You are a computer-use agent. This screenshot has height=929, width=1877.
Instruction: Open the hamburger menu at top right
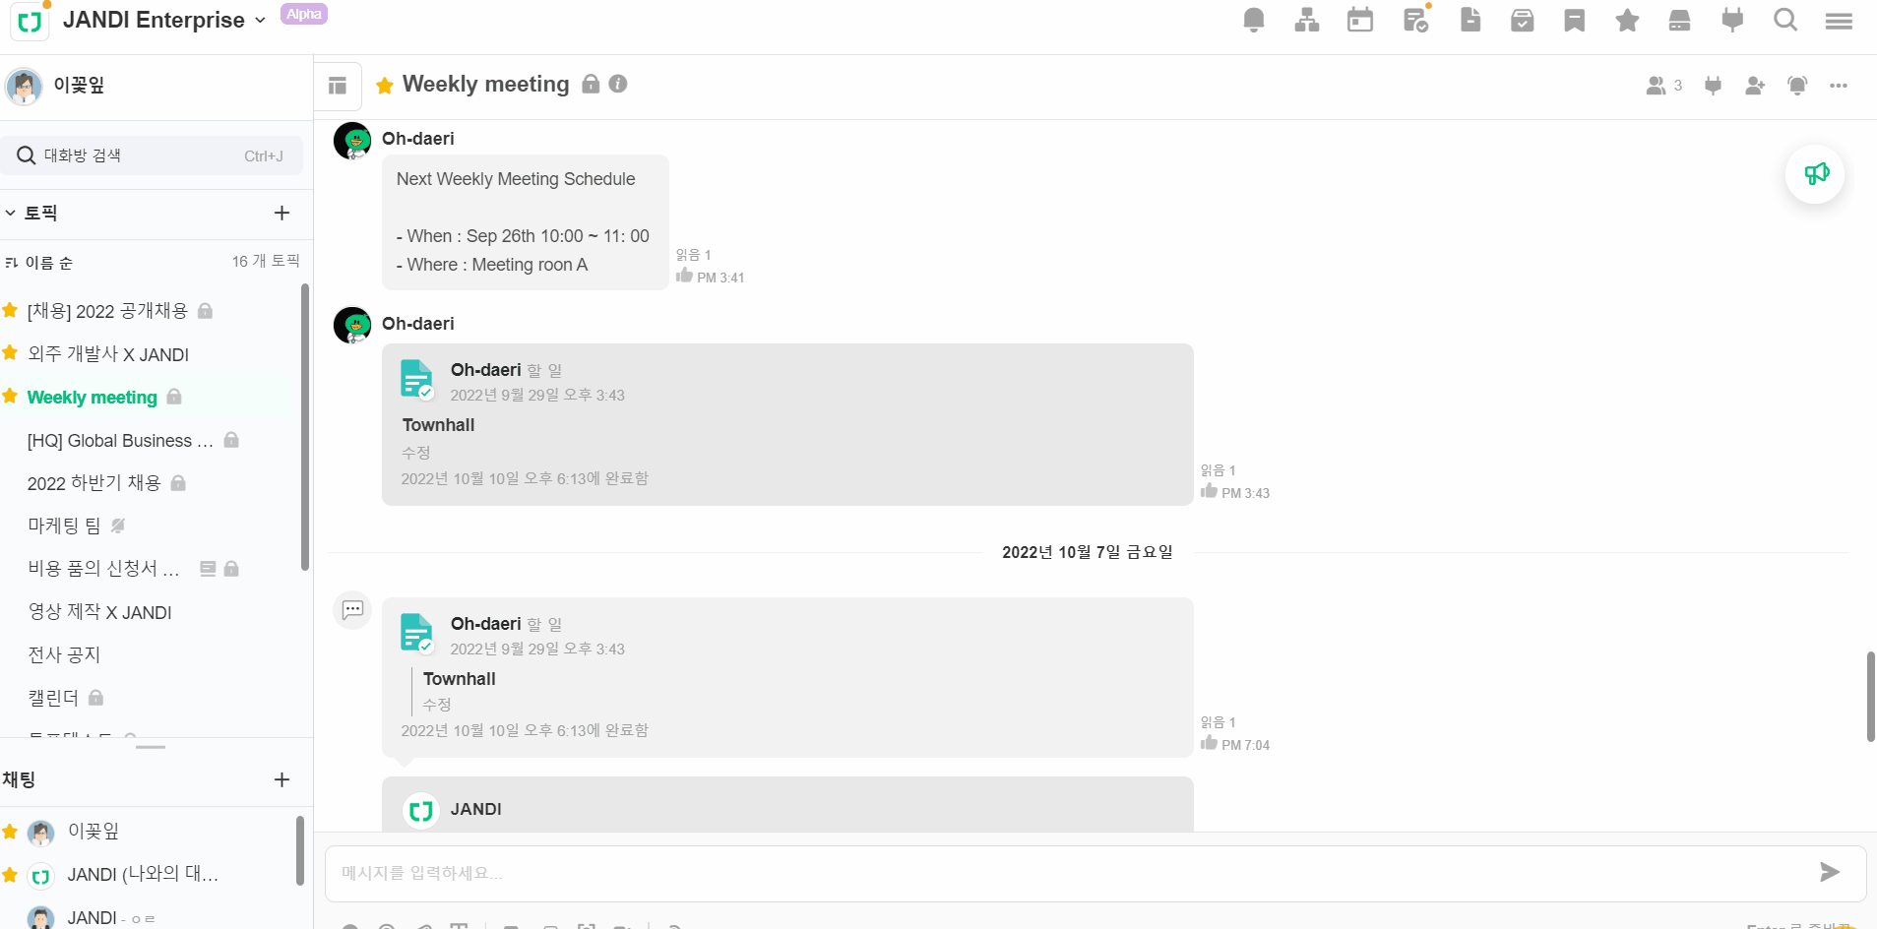[x=1839, y=20]
